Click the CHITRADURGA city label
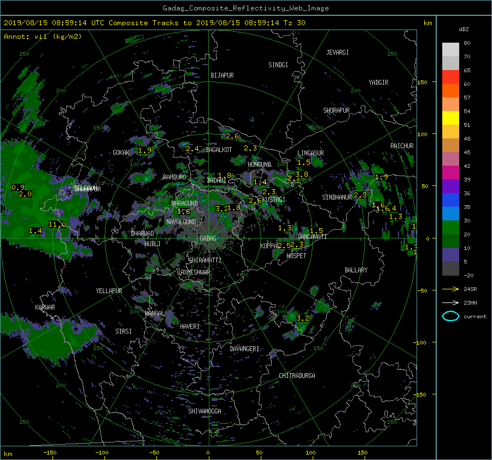 [x=297, y=376]
